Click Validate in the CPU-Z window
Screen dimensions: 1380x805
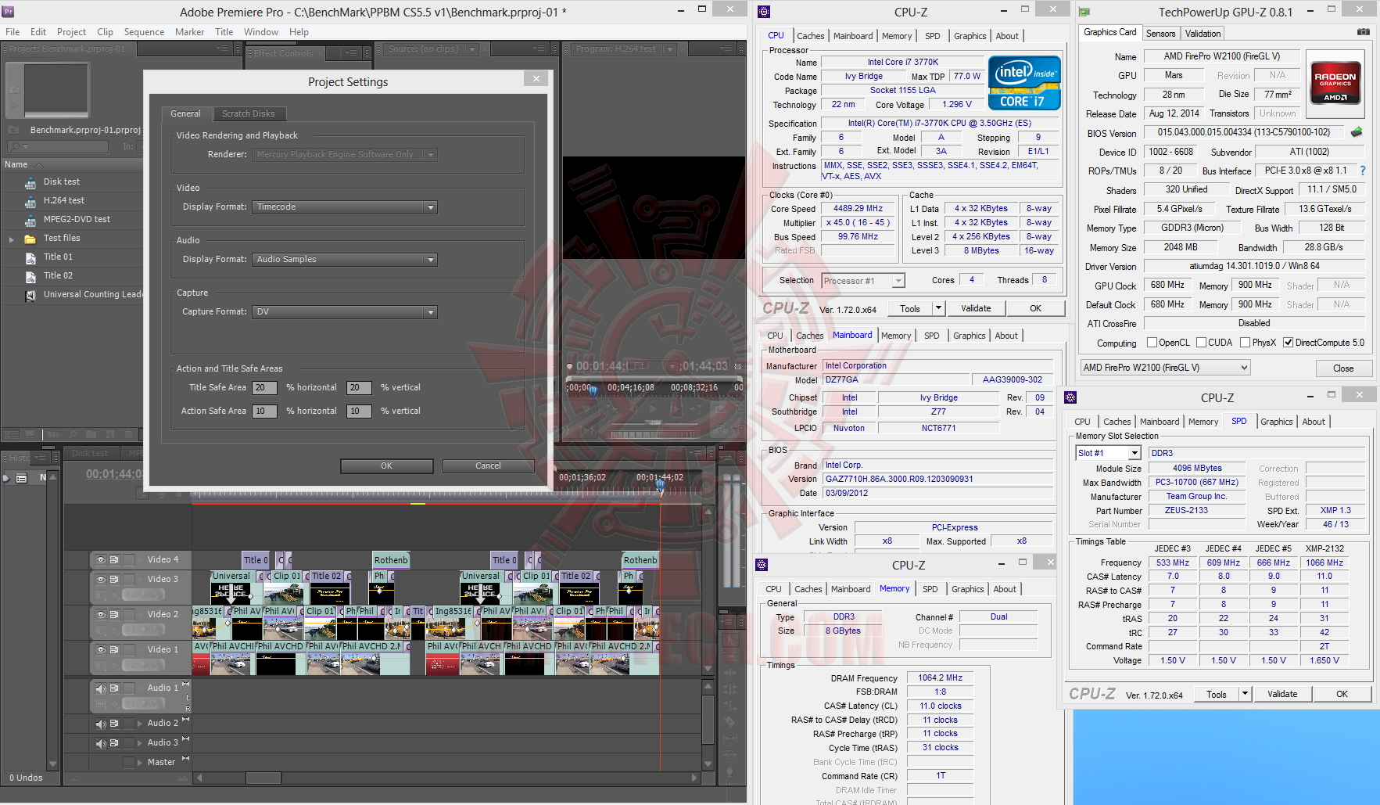[x=976, y=307]
